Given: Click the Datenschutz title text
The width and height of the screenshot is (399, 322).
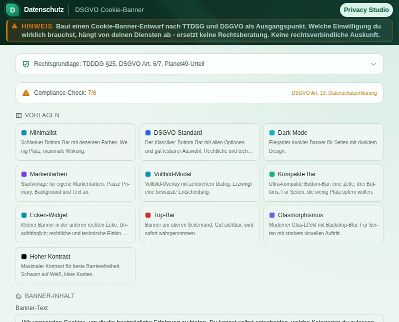Looking at the screenshot, I should [44, 9].
